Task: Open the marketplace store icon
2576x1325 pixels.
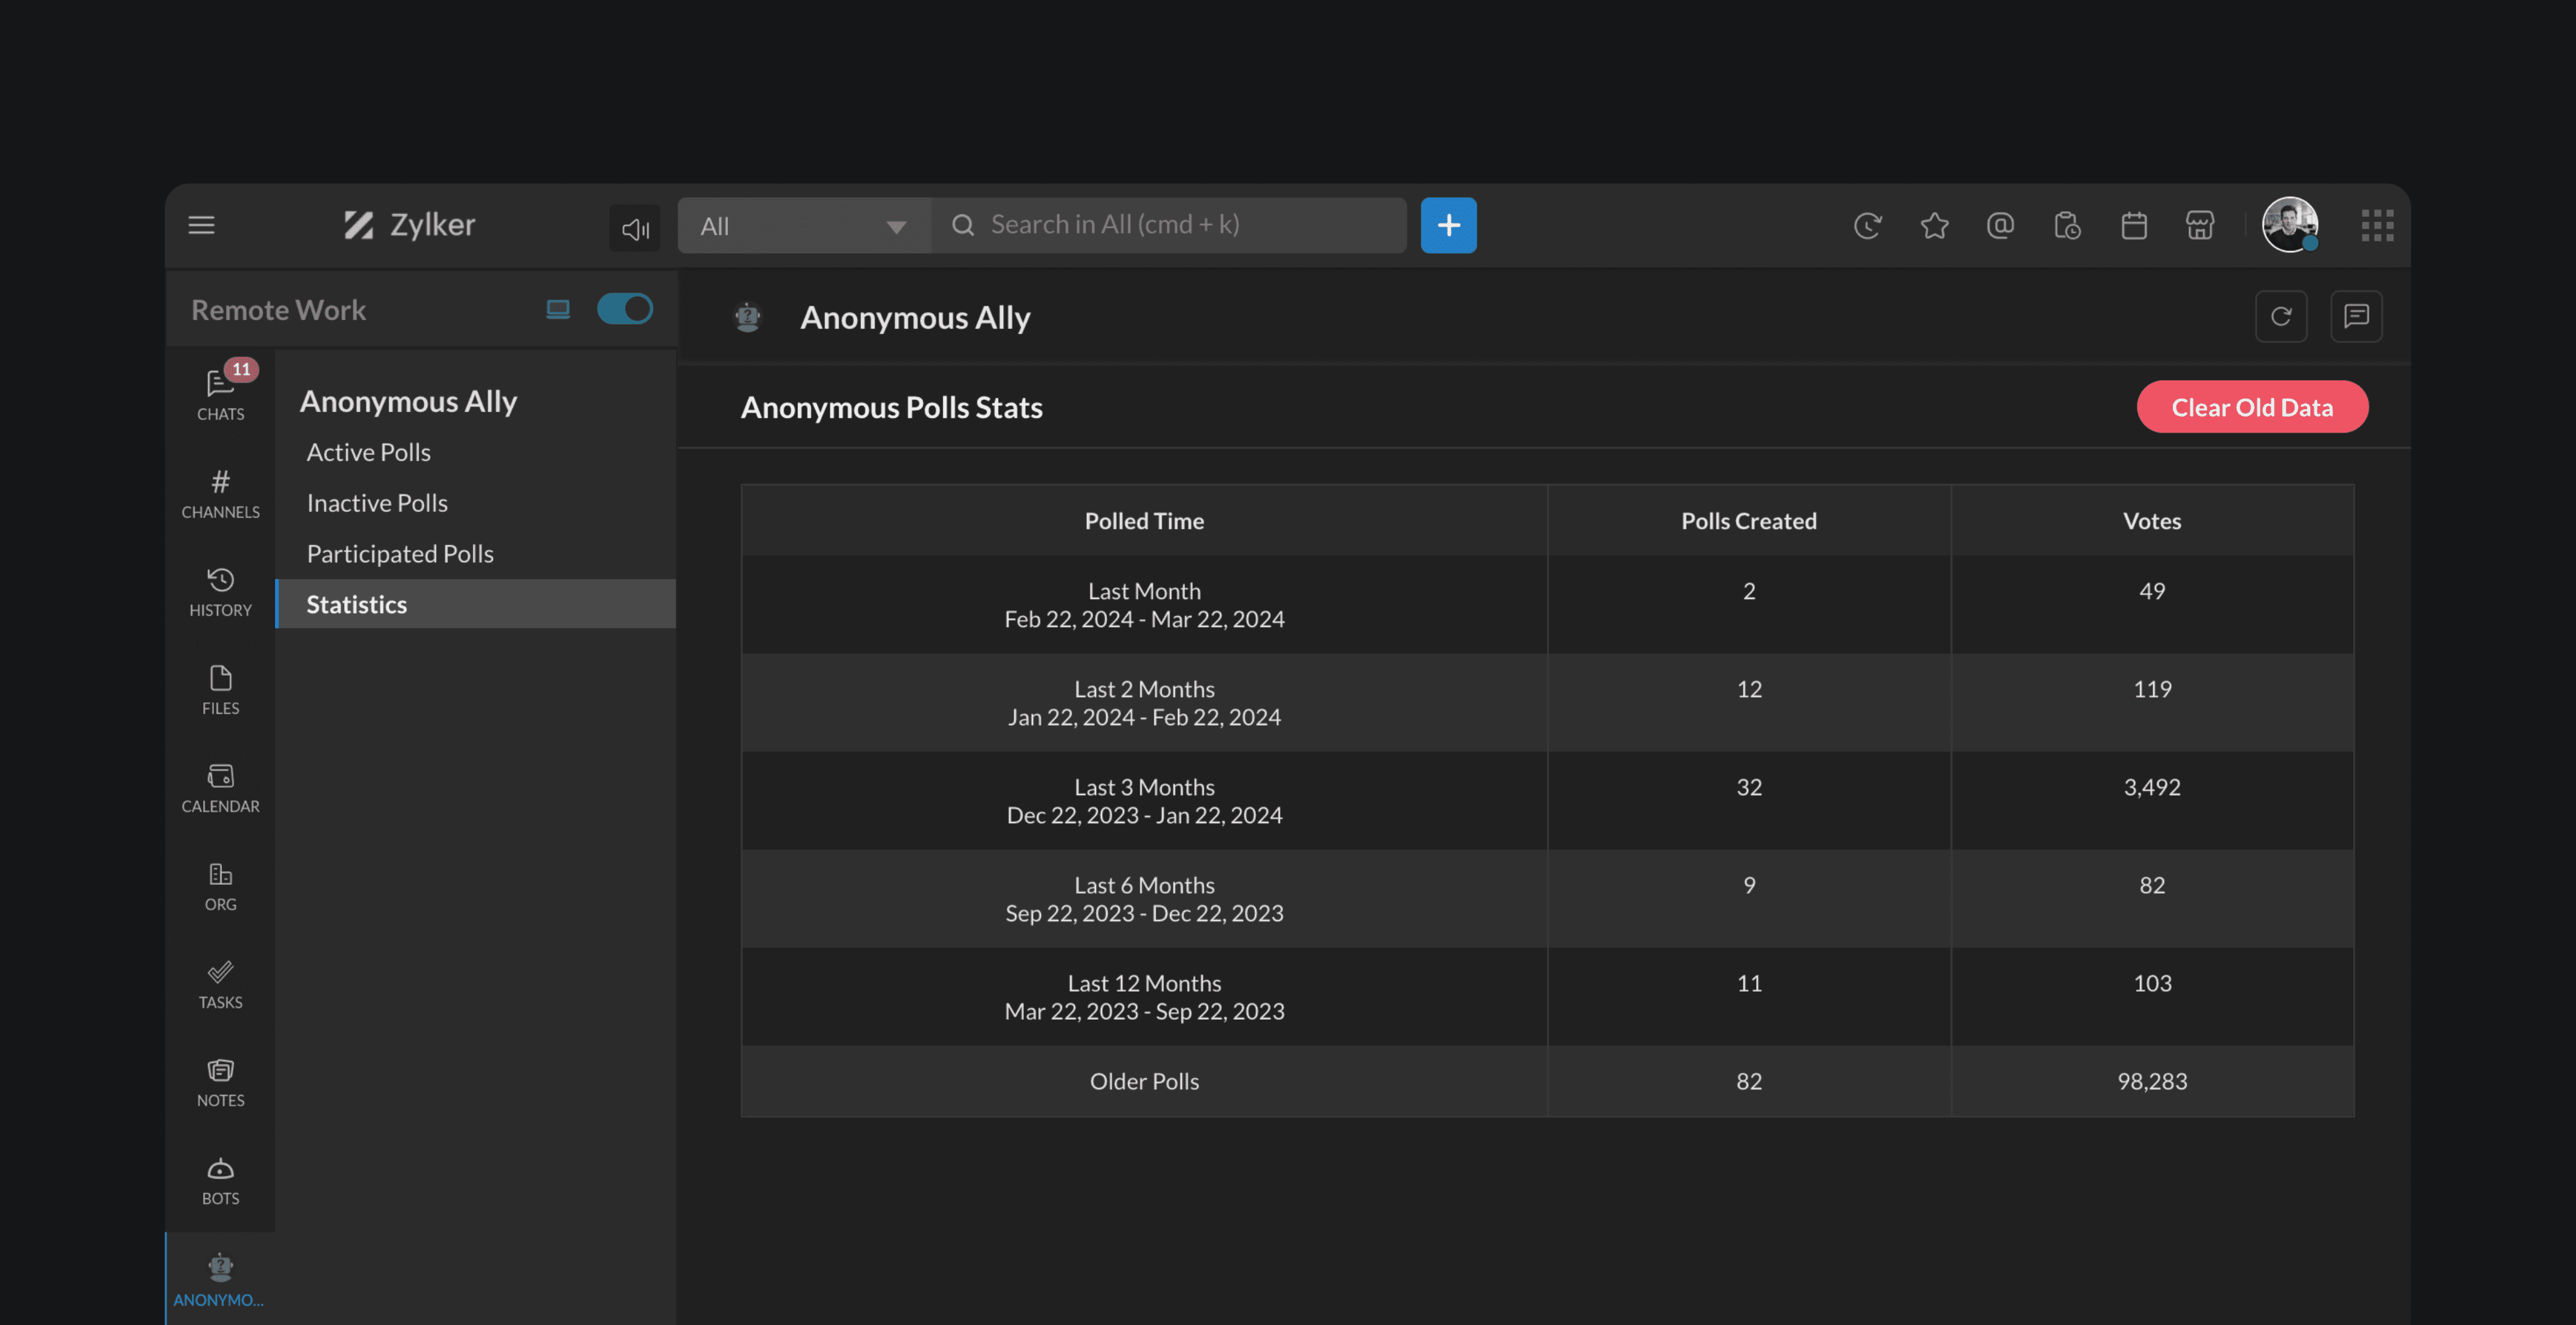Action: click(x=2200, y=225)
